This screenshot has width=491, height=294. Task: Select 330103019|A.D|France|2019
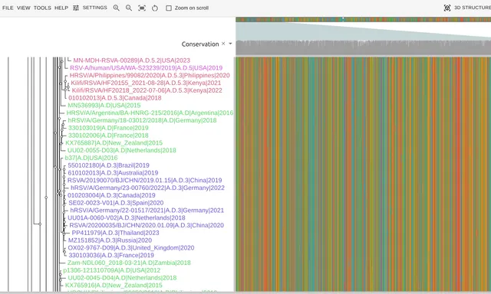click(x=108, y=128)
